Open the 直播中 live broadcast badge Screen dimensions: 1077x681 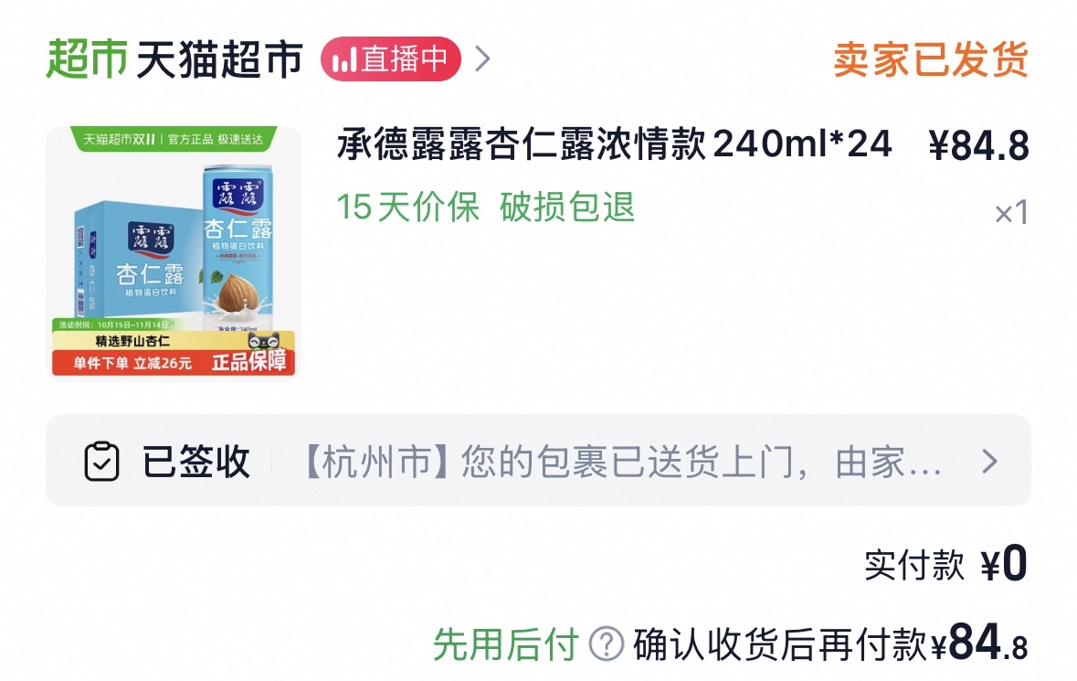coord(390,59)
